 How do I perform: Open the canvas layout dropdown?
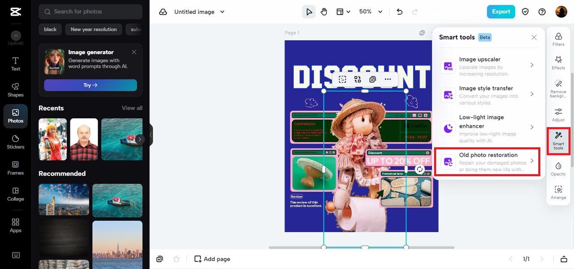(343, 12)
